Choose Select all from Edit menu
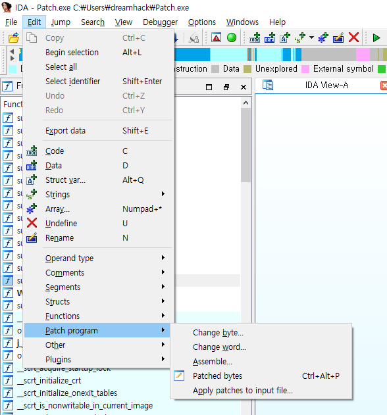Screen dimensions: 387x415 (x=99, y=66)
